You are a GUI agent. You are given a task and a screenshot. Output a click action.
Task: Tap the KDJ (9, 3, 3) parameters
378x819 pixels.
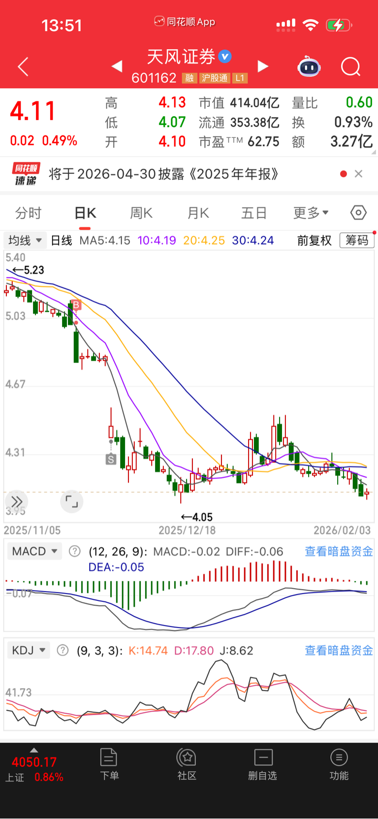point(100,651)
